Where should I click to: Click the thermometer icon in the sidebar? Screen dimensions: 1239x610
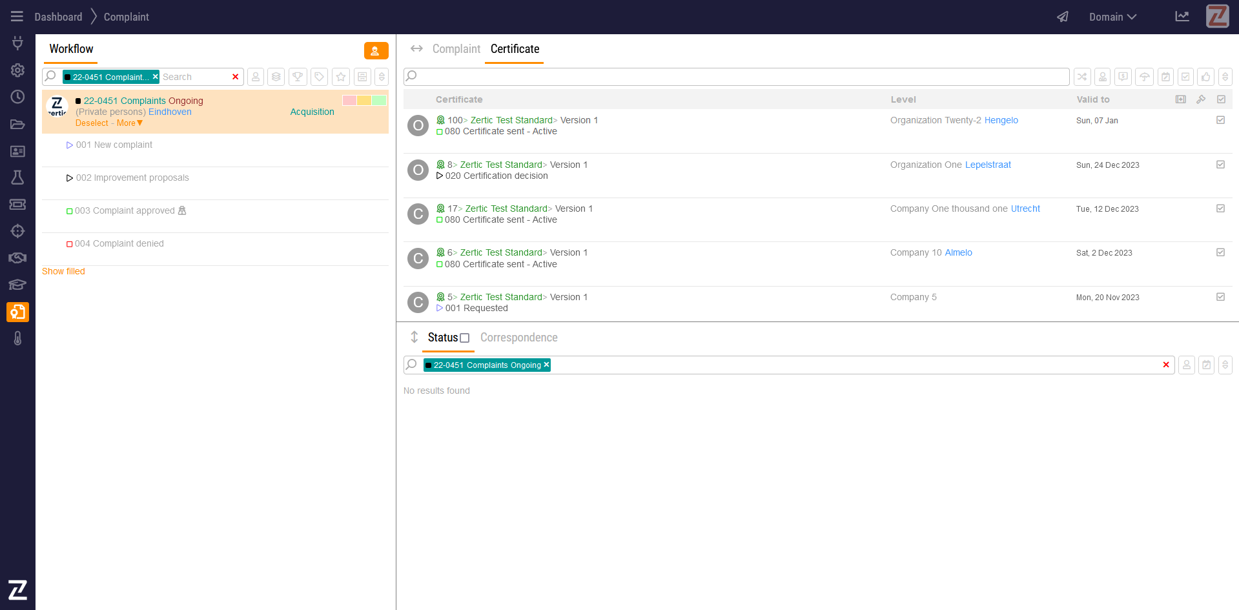tap(17, 338)
